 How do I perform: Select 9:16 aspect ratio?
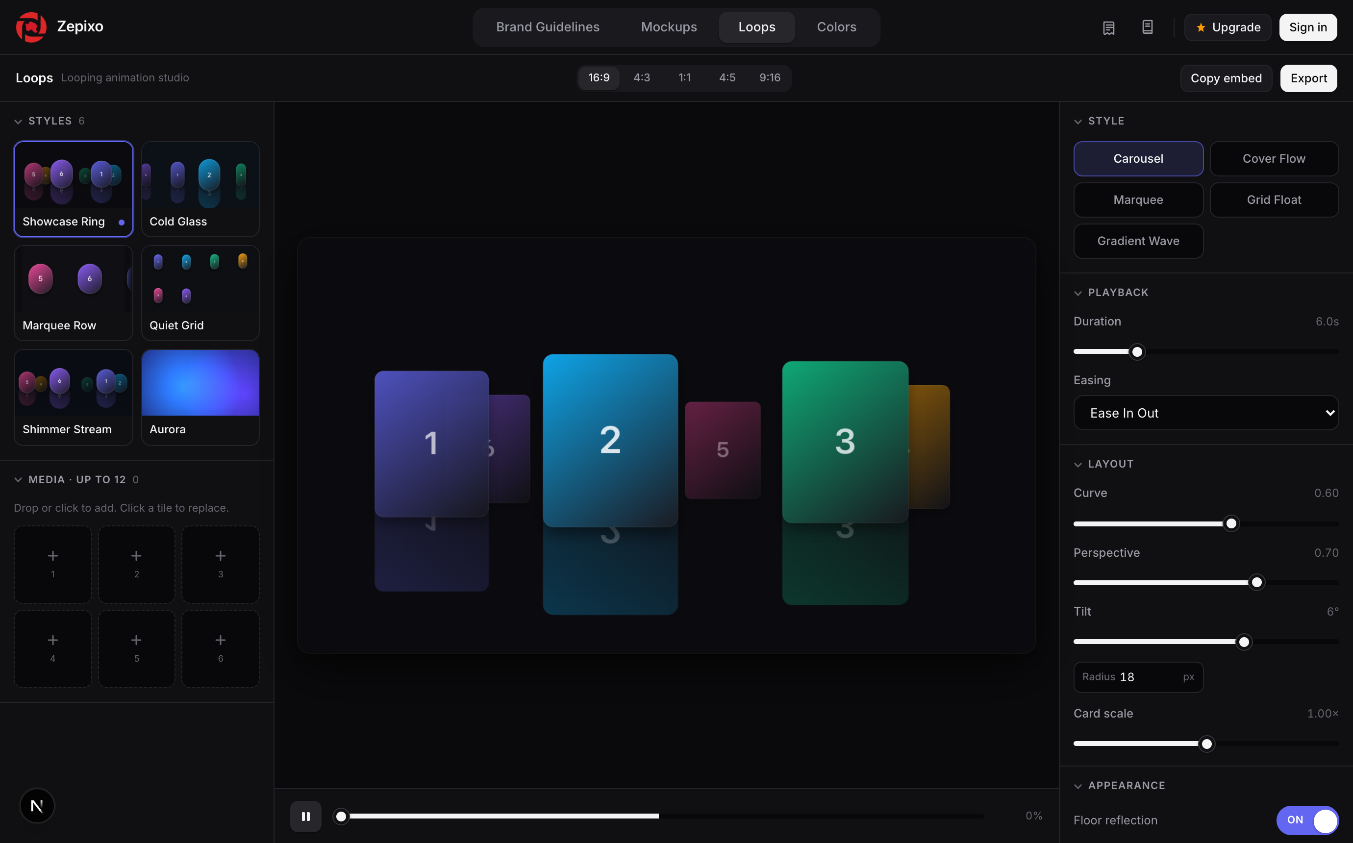(x=770, y=77)
